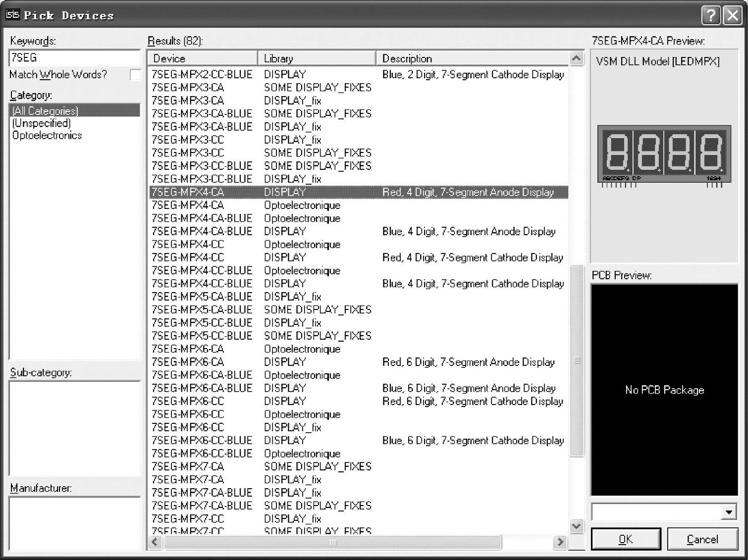This screenshot has height=560, width=748.
Task: Click the 4-digit display schematic preview
Action: 664,156
